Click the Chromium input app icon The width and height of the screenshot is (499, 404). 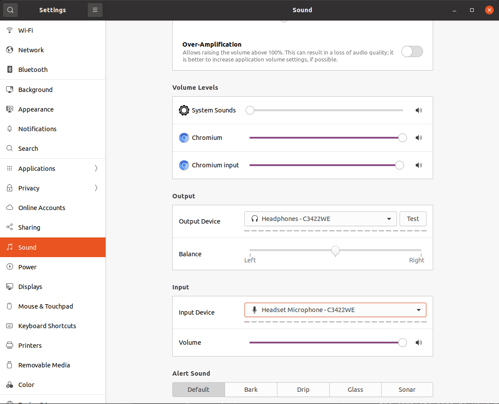click(184, 165)
